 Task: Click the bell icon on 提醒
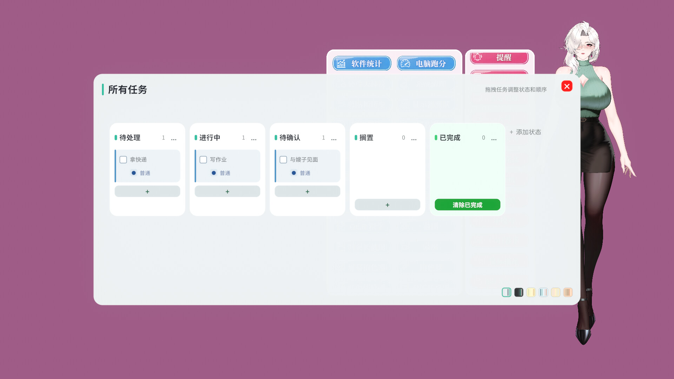pyautogui.click(x=478, y=57)
